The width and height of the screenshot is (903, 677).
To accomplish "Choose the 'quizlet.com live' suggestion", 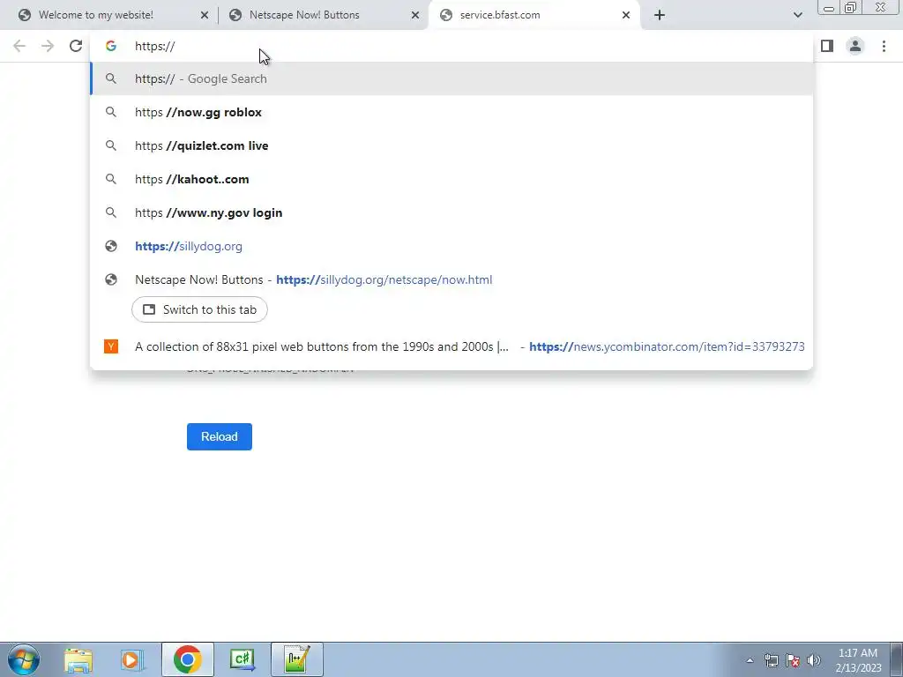I will tap(451, 145).
